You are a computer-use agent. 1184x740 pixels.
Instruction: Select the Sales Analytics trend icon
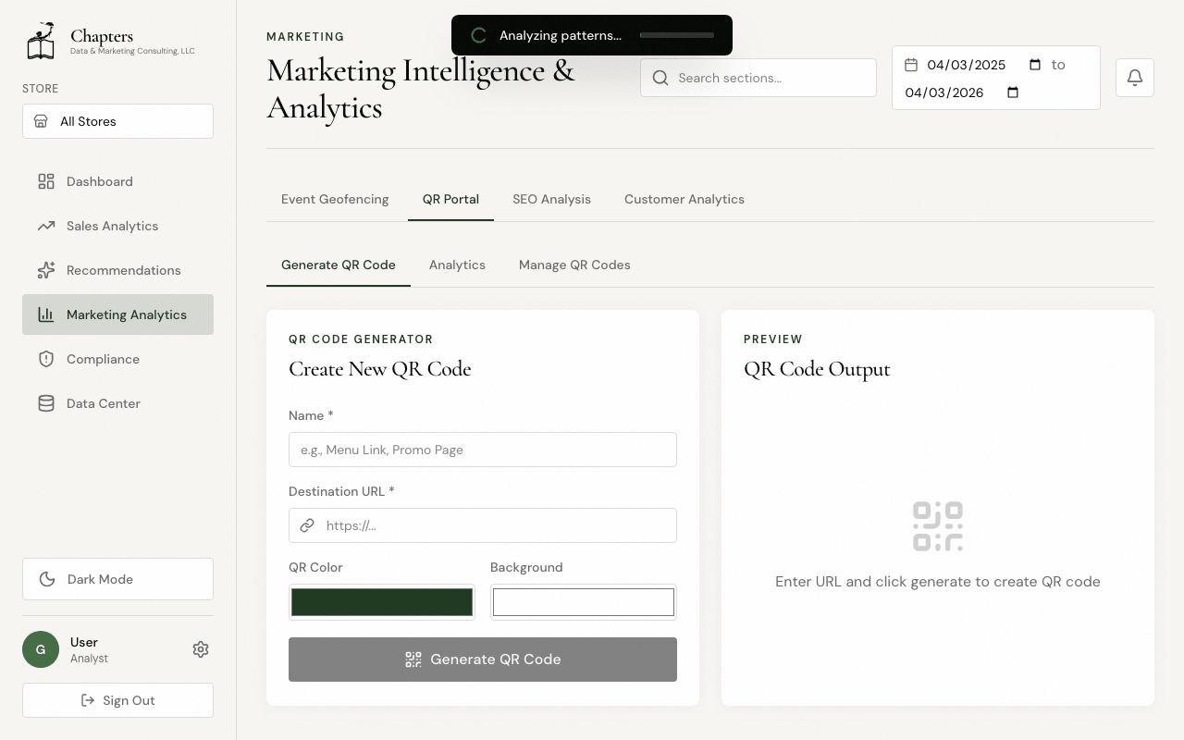pos(46,226)
